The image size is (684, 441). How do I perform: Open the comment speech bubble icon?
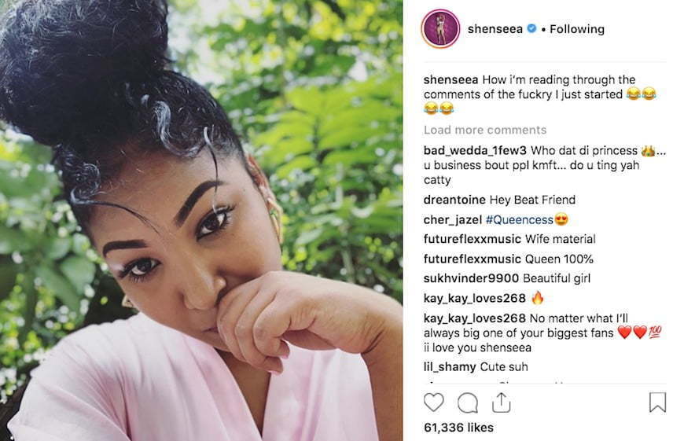(x=468, y=402)
